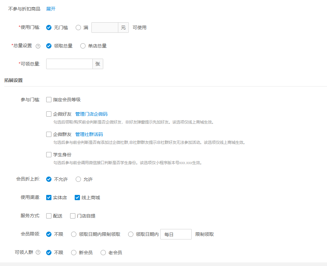Choose 领取日期内限制领取 option

pos(74,234)
